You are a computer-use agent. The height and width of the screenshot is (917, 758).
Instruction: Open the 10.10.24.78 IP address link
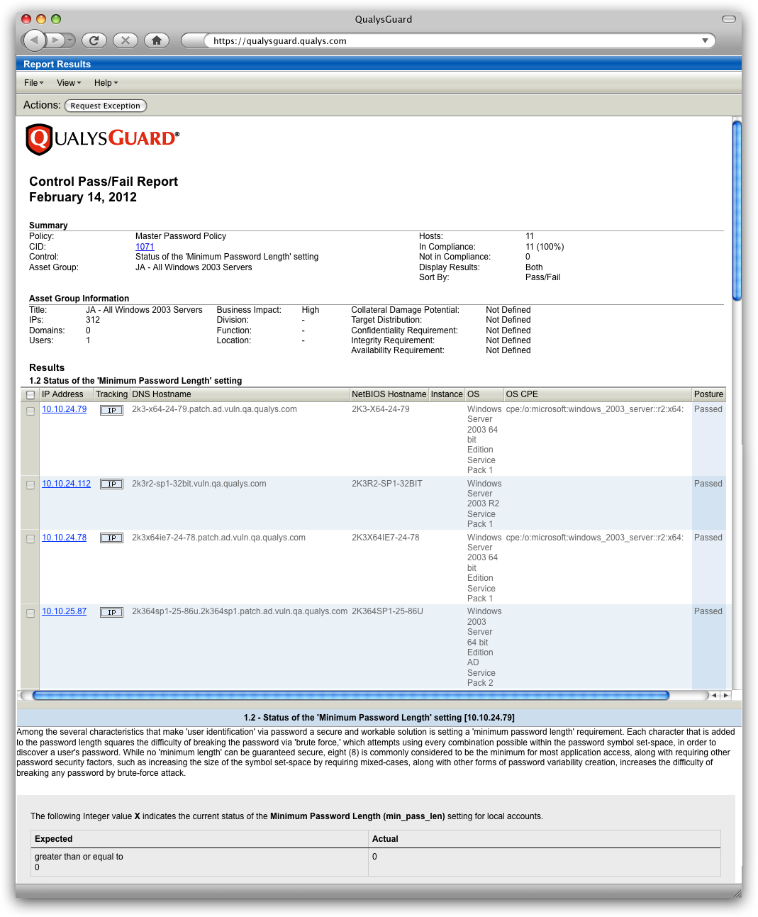coord(65,538)
